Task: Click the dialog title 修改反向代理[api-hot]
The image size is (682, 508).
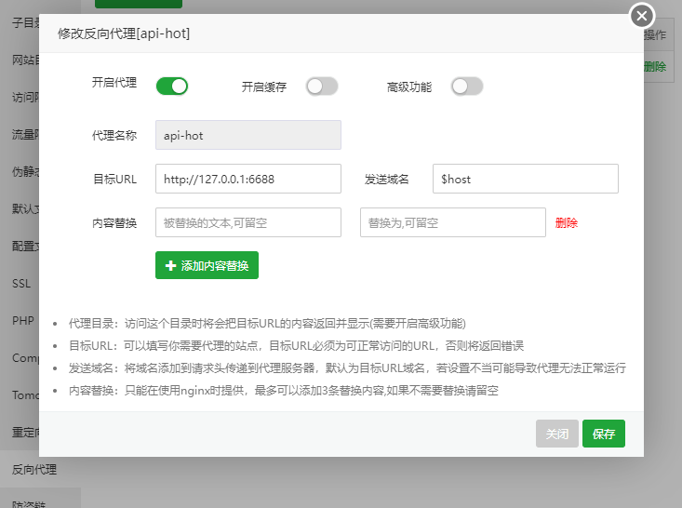Action: tap(124, 33)
